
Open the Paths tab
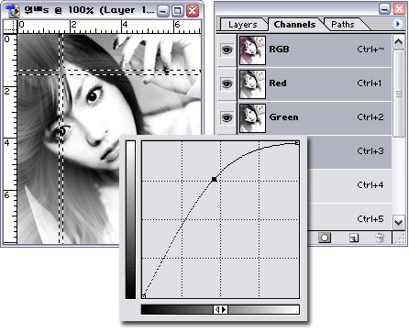click(x=342, y=25)
